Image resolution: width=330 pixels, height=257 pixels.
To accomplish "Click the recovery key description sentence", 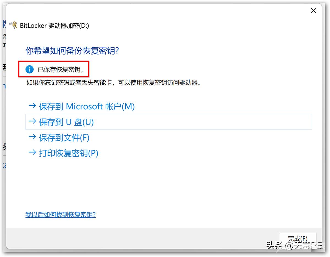I will (x=113, y=83).
